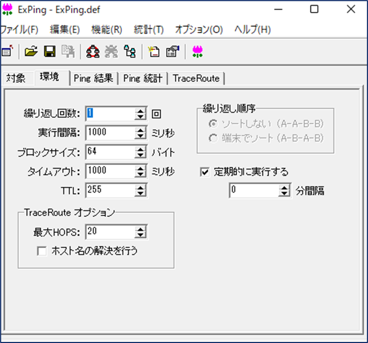Click the 繰り返し回数 input field
Screen dimensions: 368x343
(110, 114)
